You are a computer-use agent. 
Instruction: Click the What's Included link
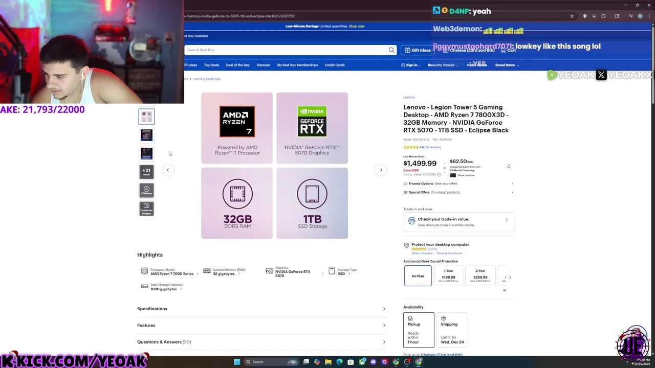pyautogui.click(x=422, y=253)
